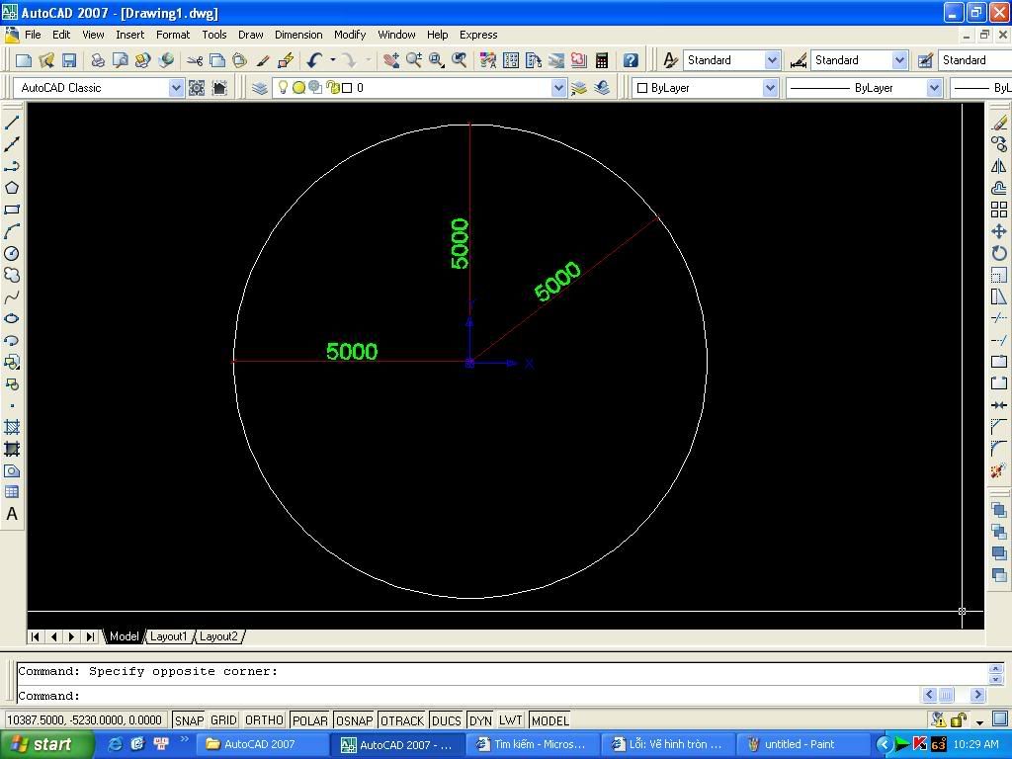
Task: Select the Ellipse tool
Action: (x=12, y=318)
